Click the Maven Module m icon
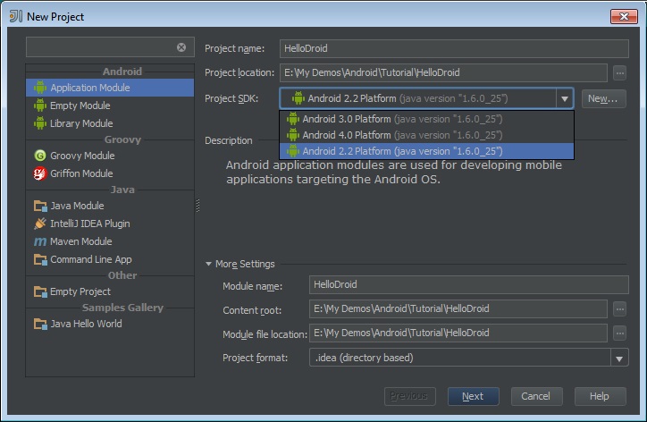647x422 pixels. click(x=40, y=241)
